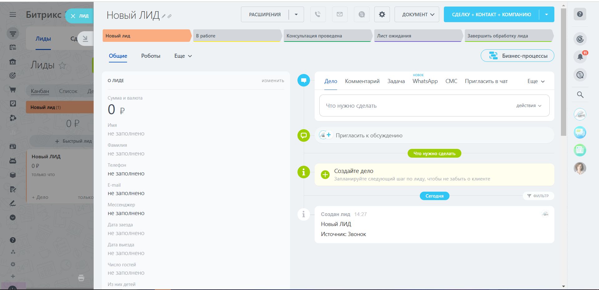Expand the arrow beside СДЕЛКУ + КОНТАКТ + КОМПАНИЮ
The image size is (599, 290).
[547, 14]
